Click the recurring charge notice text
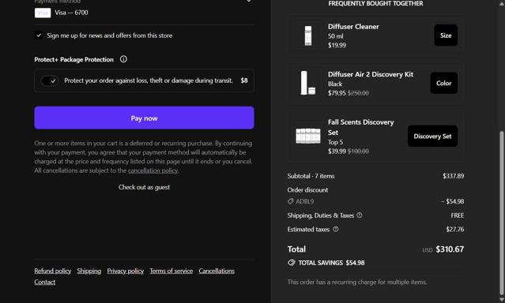Screen dimensions: 505x303 357,282
